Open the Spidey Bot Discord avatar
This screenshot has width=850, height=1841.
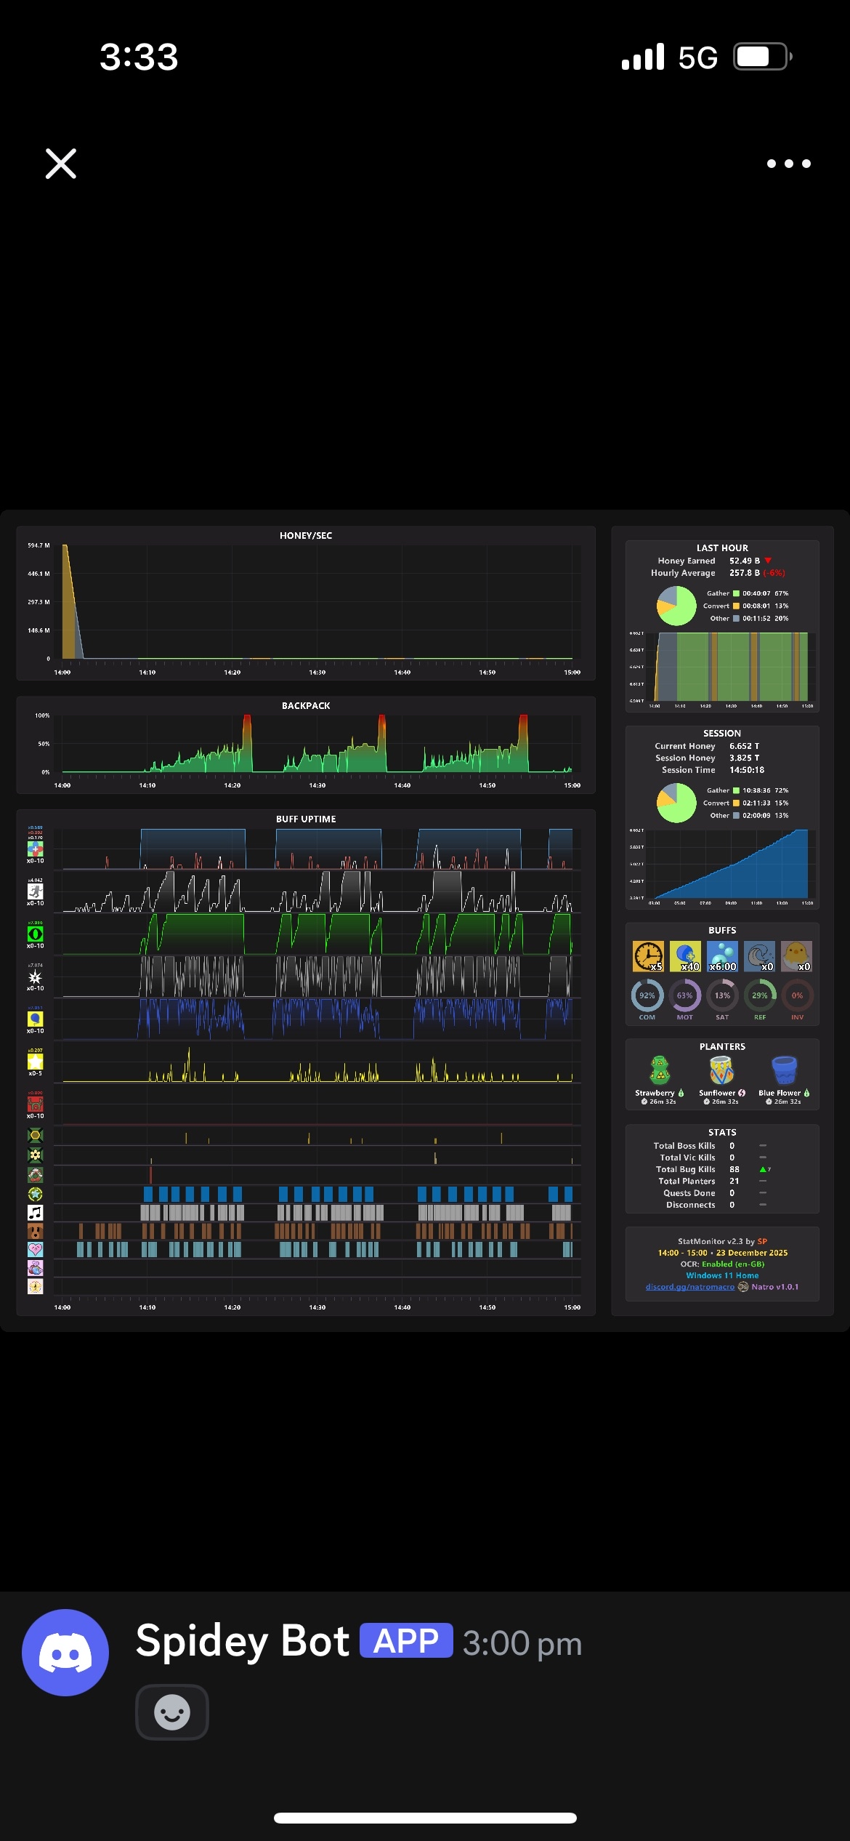(65, 1653)
